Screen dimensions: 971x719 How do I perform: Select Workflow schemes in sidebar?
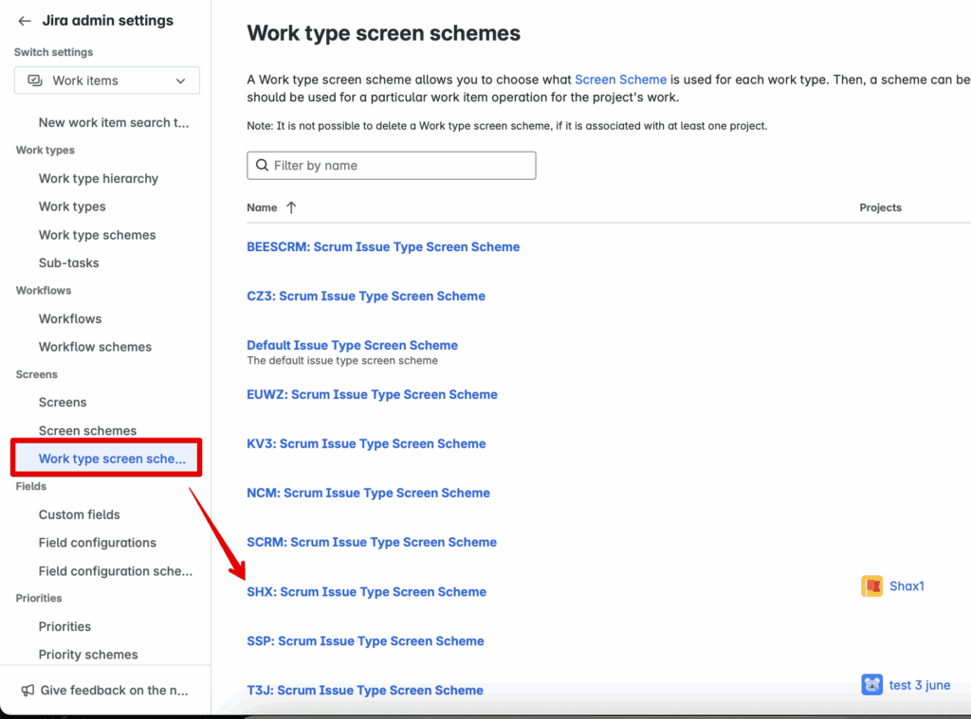[x=95, y=347]
